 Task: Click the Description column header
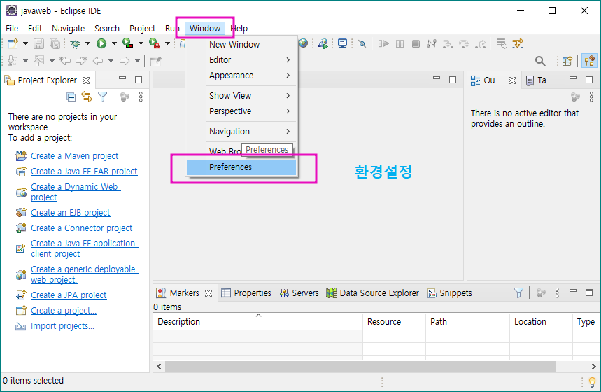click(x=258, y=321)
